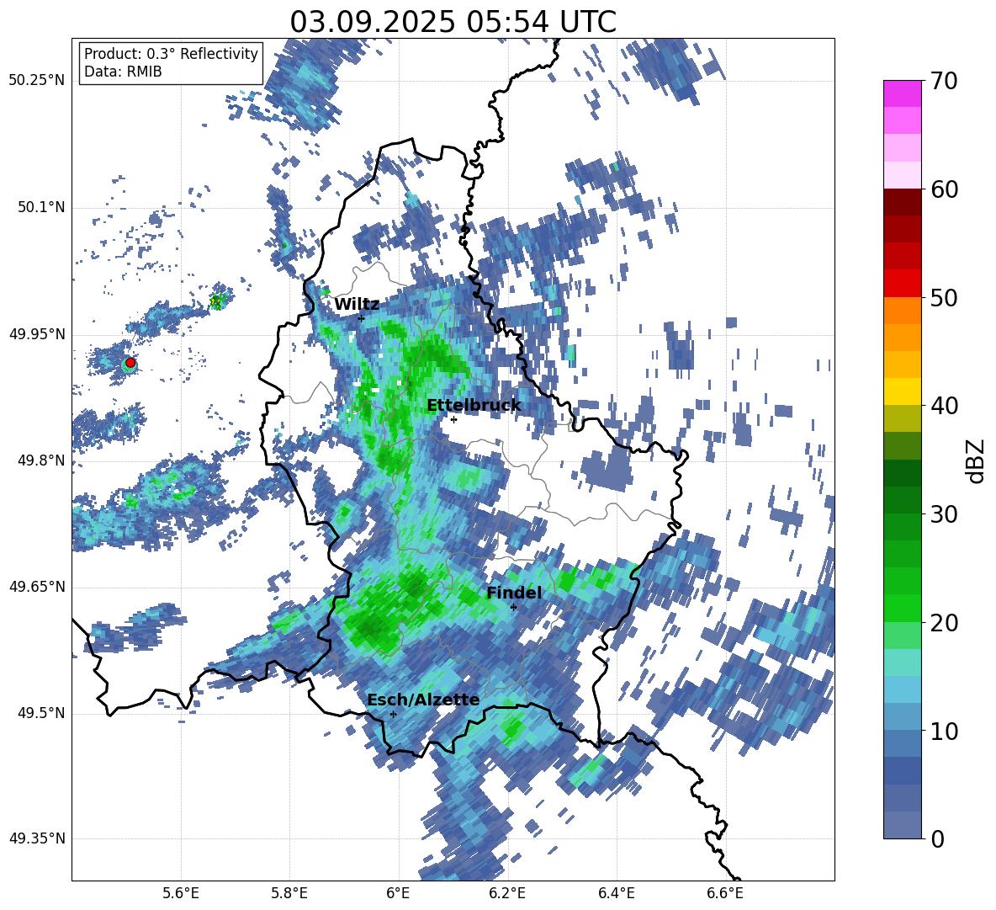
Task: Click the 50 tick on colorbar
Action: pyautogui.click(x=944, y=297)
